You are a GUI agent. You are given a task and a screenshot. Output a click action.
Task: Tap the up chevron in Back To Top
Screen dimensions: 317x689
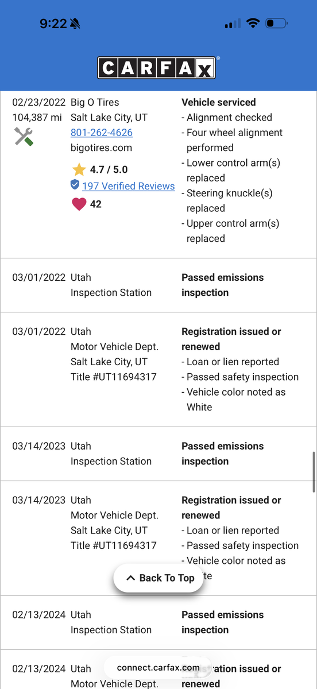130,578
